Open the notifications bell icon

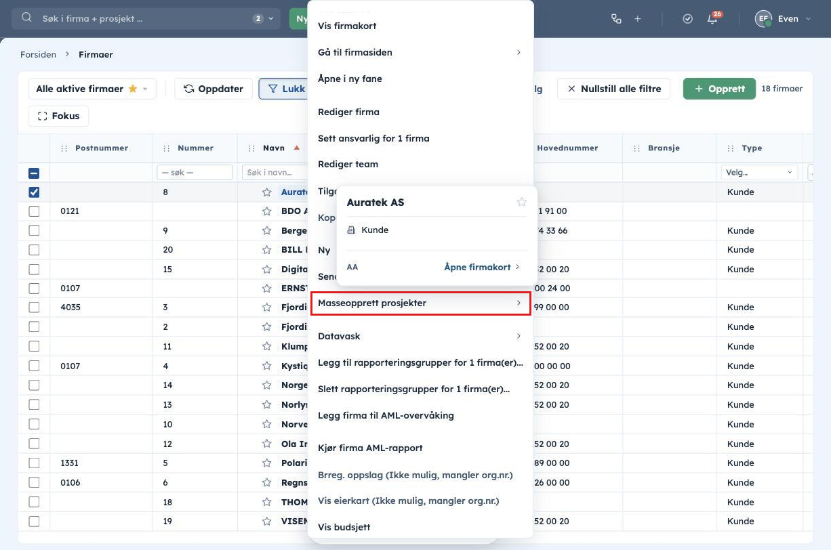point(712,19)
